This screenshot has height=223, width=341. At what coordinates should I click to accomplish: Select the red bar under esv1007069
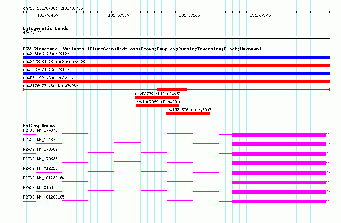tap(157, 106)
